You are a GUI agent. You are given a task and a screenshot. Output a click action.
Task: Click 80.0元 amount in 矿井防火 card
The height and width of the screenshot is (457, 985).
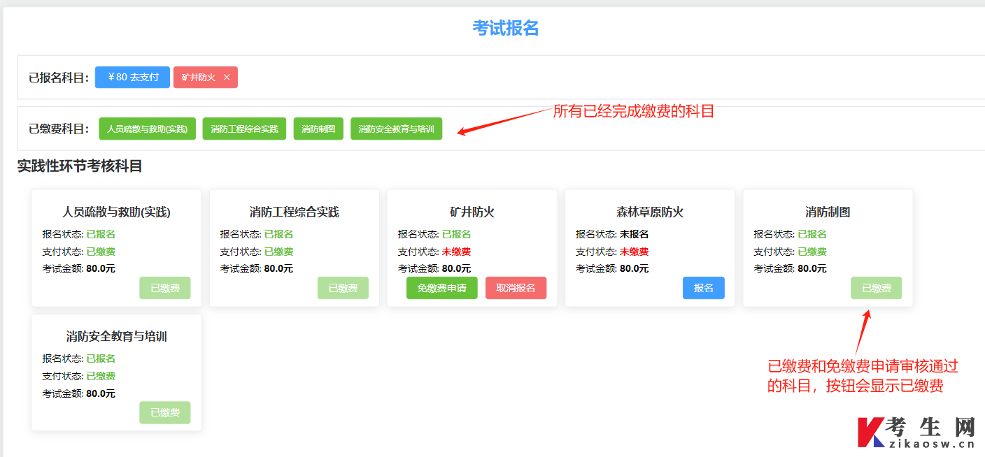(x=456, y=268)
